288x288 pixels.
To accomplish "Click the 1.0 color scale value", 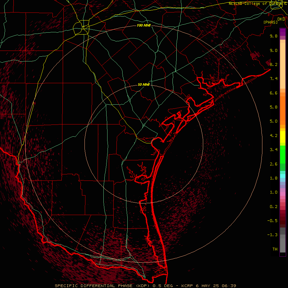I will tap(274, 192).
